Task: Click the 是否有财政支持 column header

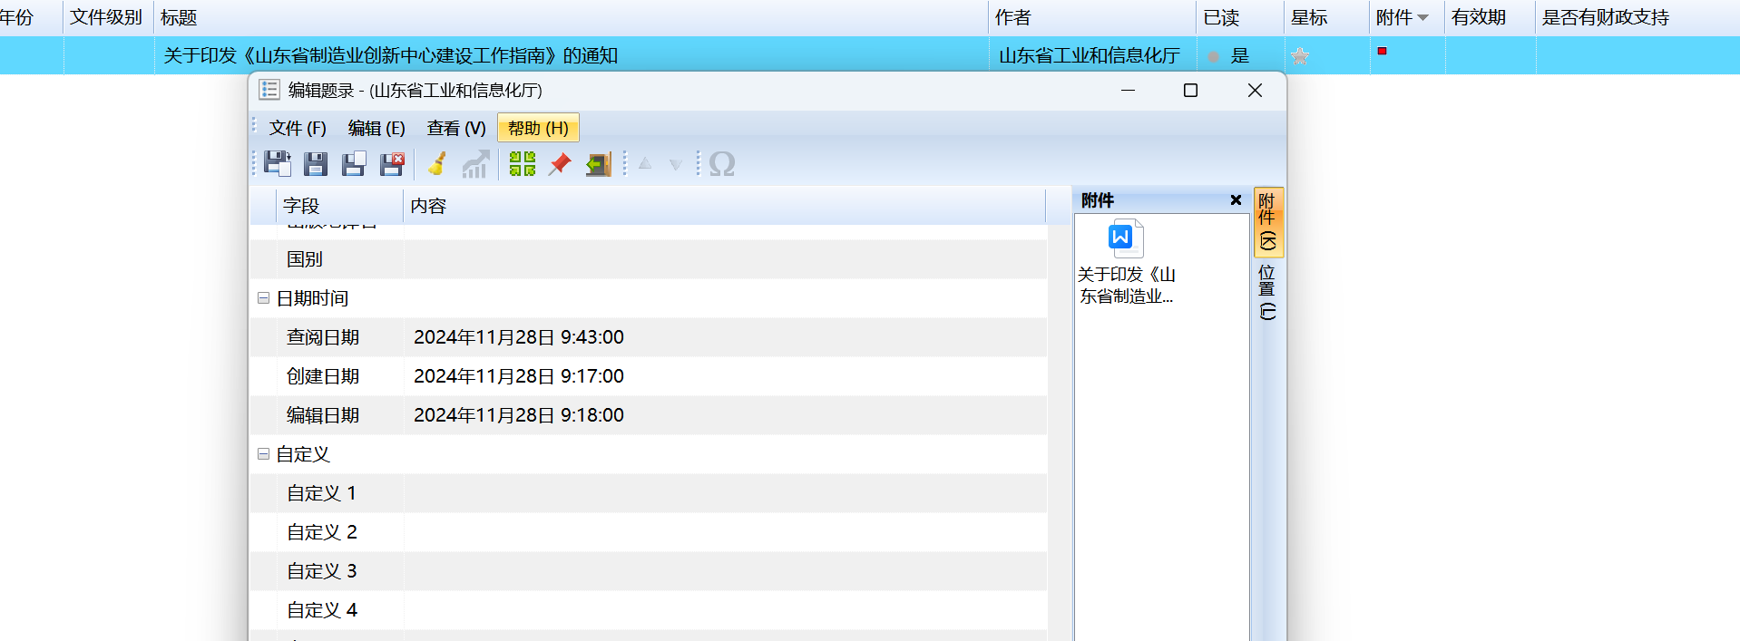Action: click(1637, 17)
